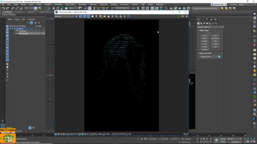Click the Sphere primitive button

coord(205,38)
